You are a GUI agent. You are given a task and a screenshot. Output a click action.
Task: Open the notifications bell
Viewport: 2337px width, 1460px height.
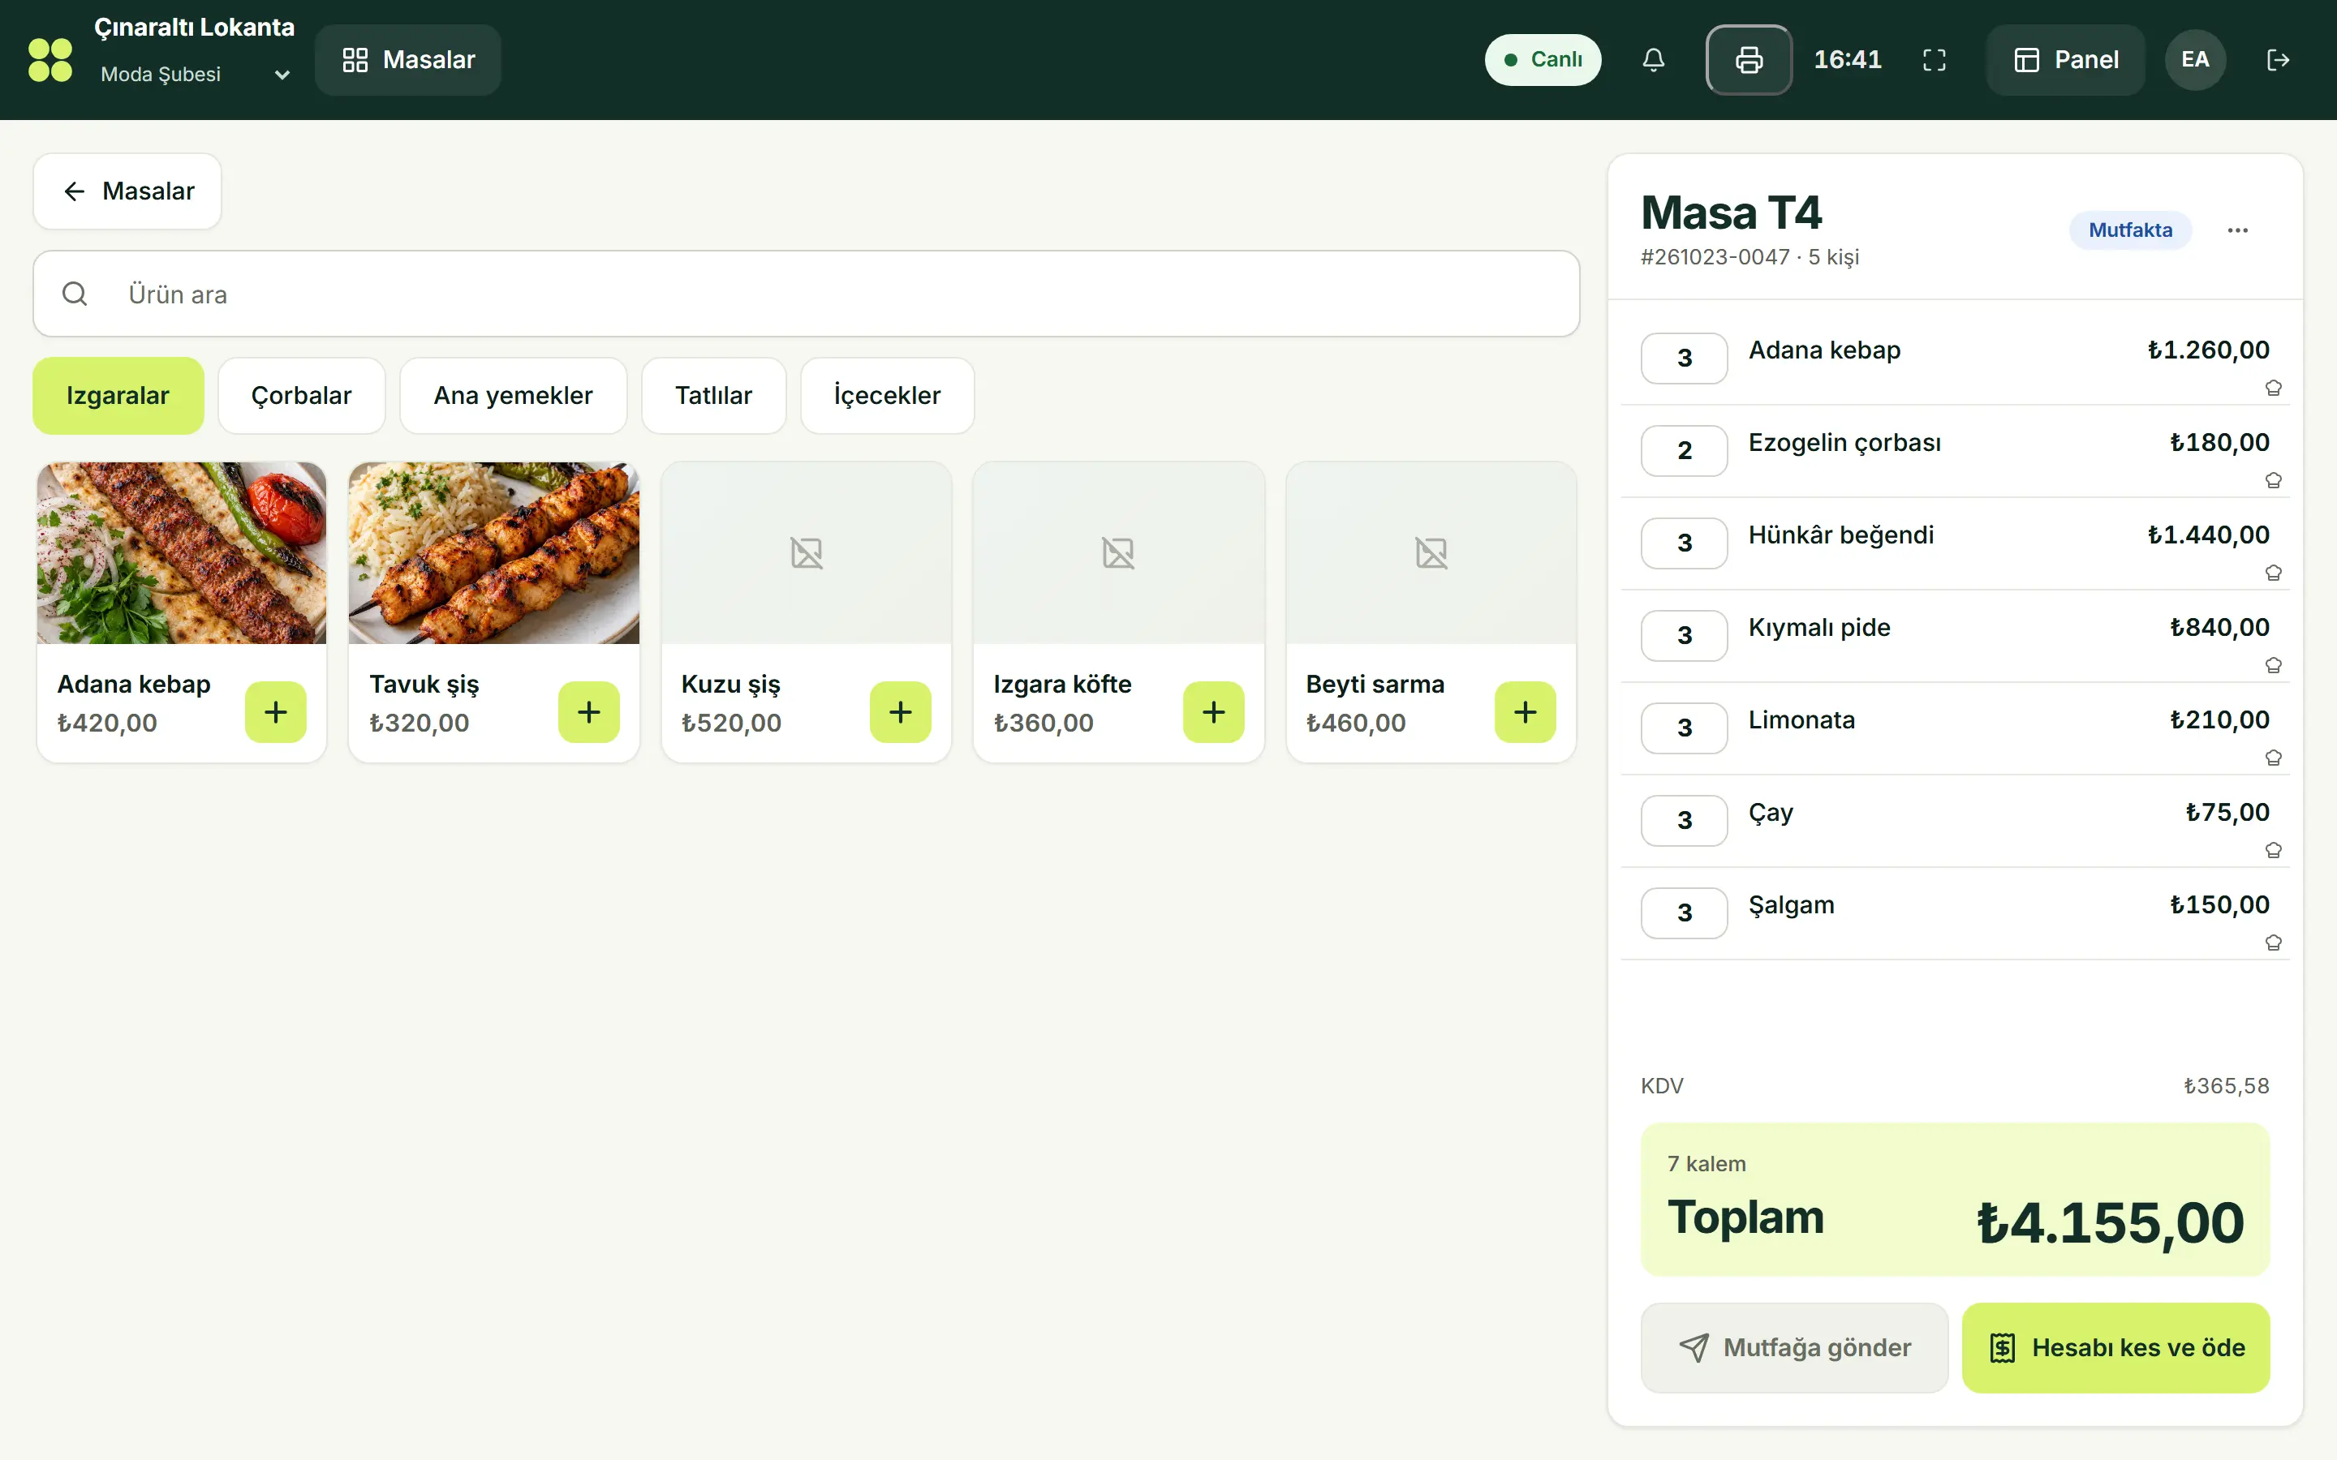click(x=1653, y=60)
